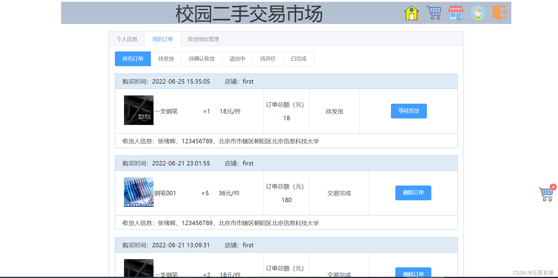Filter orders by 待评价
The image size is (558, 278).
coord(267,58)
